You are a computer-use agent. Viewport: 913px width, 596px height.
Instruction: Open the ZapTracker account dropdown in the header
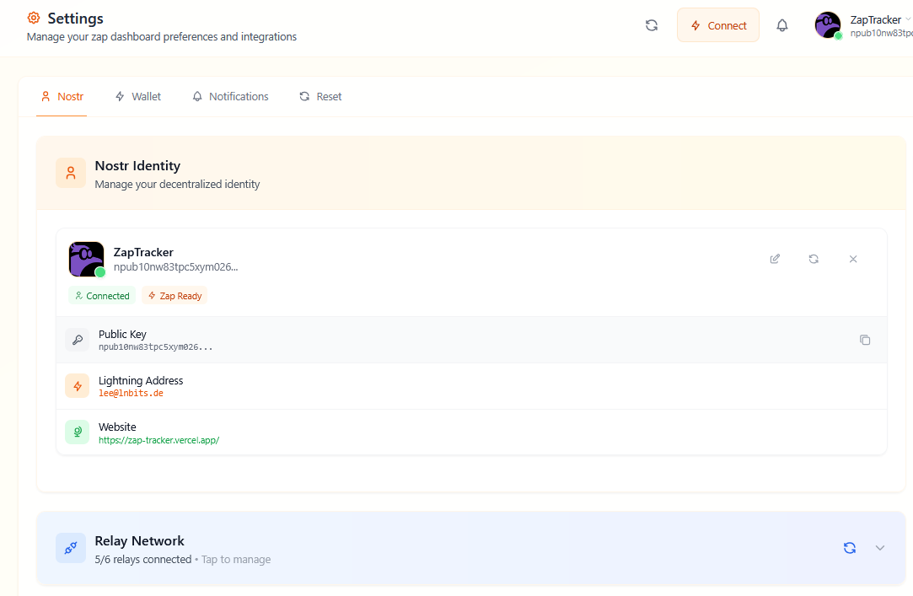tap(877, 19)
